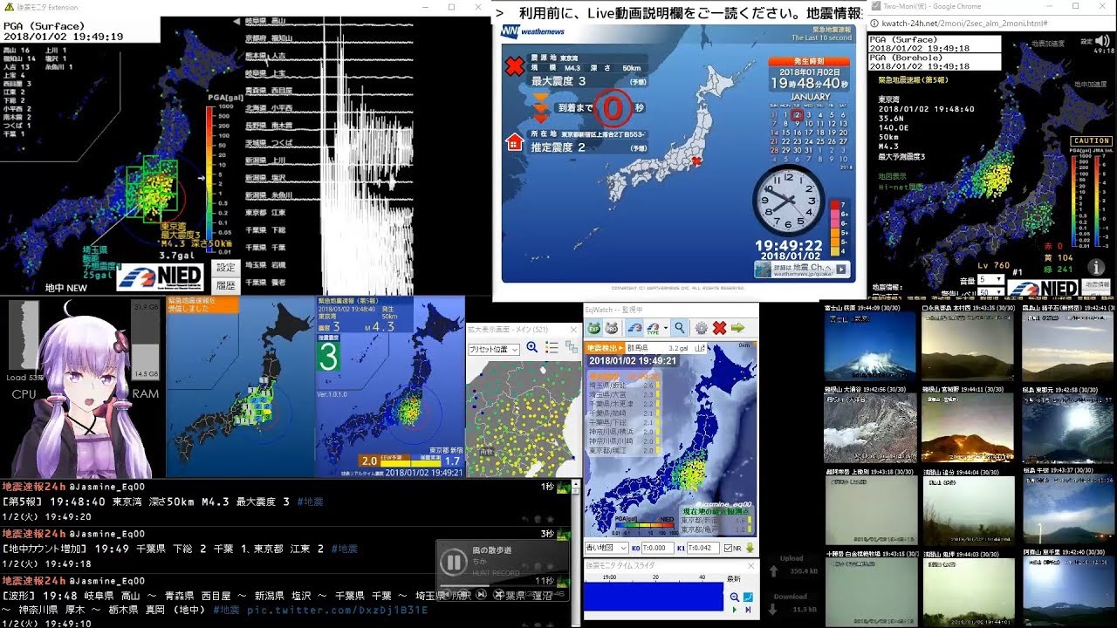Image resolution: width=1117 pixels, height=628 pixels.
Task: Toggle the NR checkbox in EqWatch
Action: [x=729, y=548]
